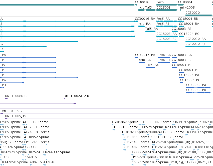Select the CG30020 gene label

(x=193, y=13)
